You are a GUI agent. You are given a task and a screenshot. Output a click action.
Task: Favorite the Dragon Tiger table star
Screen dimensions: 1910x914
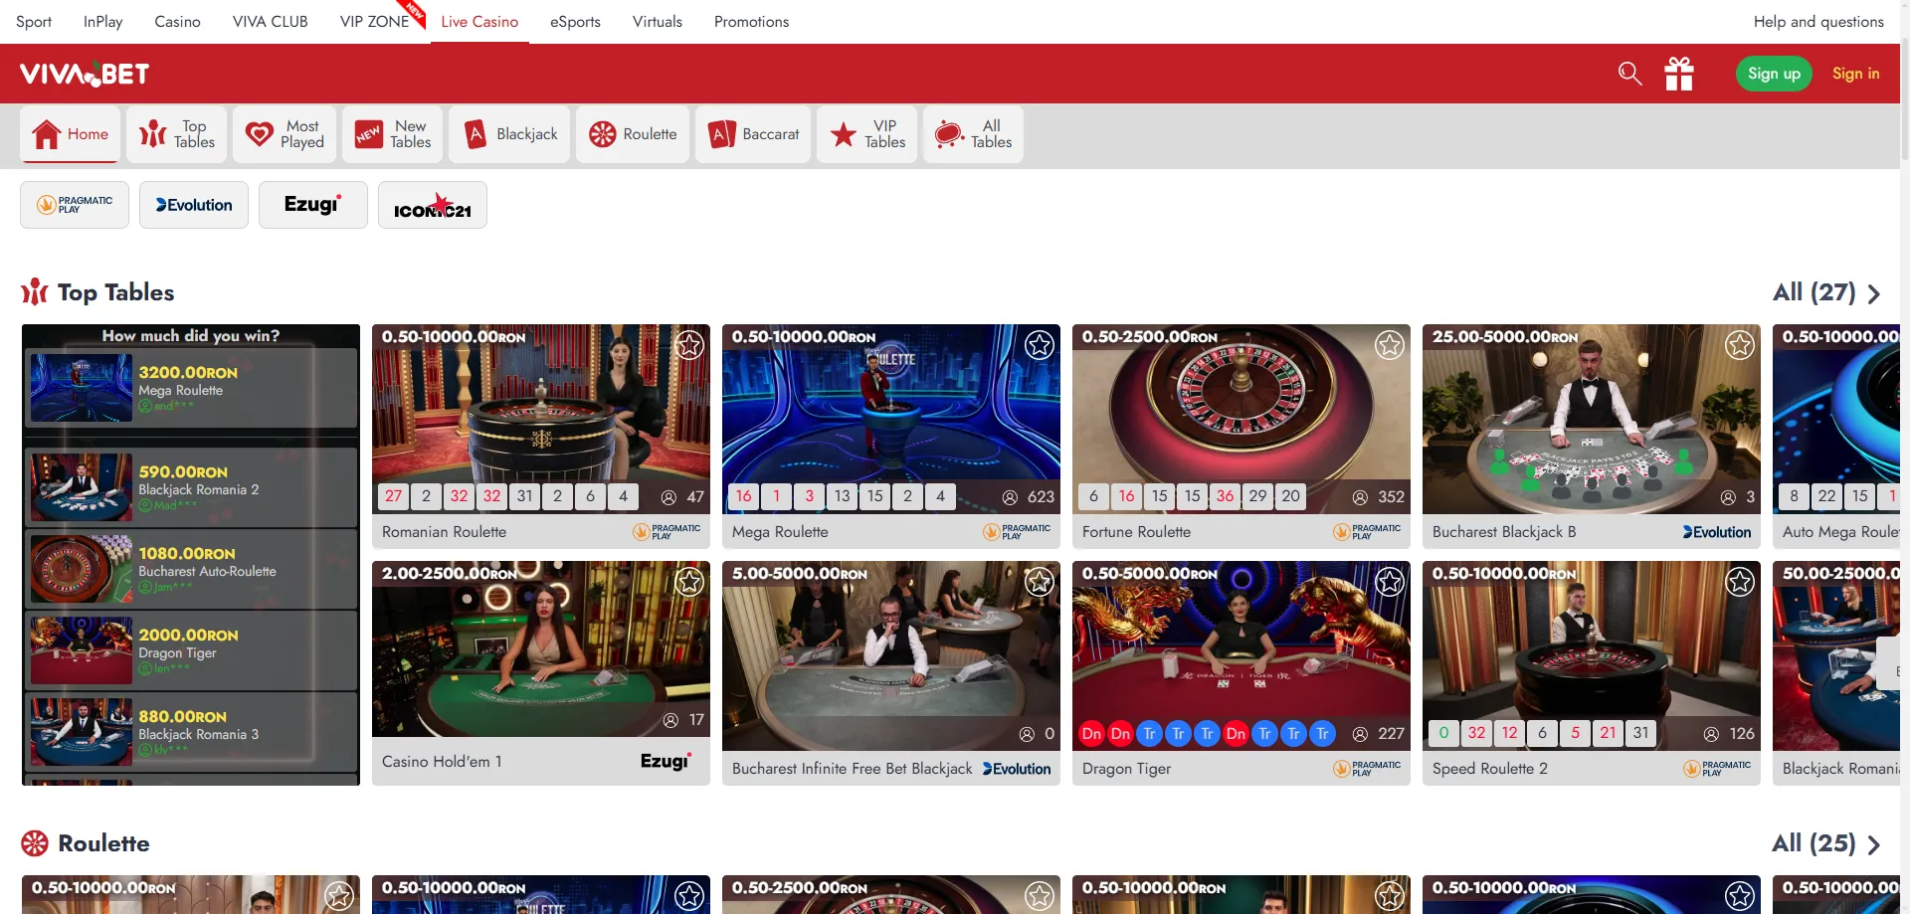pos(1390,582)
